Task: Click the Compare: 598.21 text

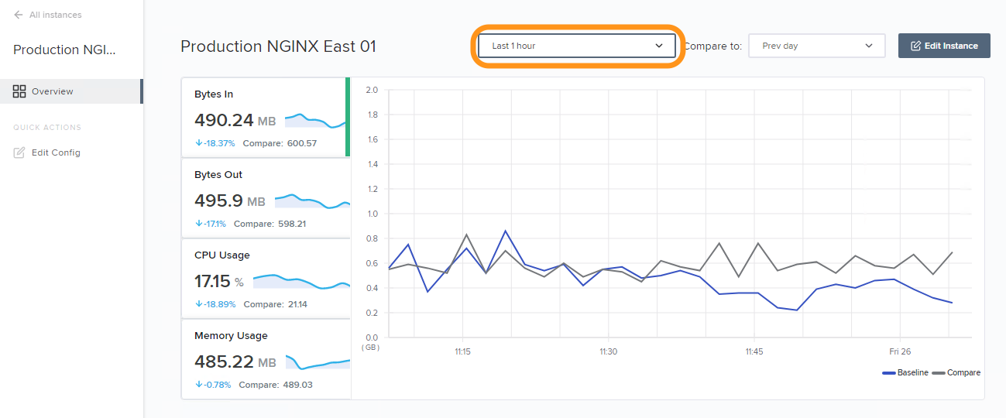Action: pos(270,224)
